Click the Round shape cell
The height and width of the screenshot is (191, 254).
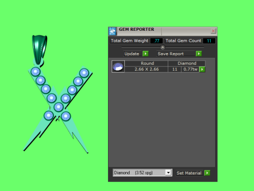click(147, 63)
